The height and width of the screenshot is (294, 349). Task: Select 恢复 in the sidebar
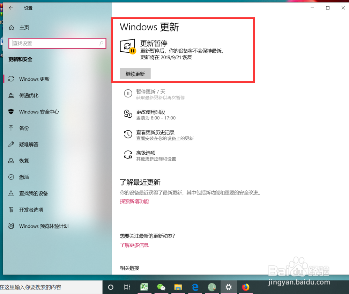[23, 161]
